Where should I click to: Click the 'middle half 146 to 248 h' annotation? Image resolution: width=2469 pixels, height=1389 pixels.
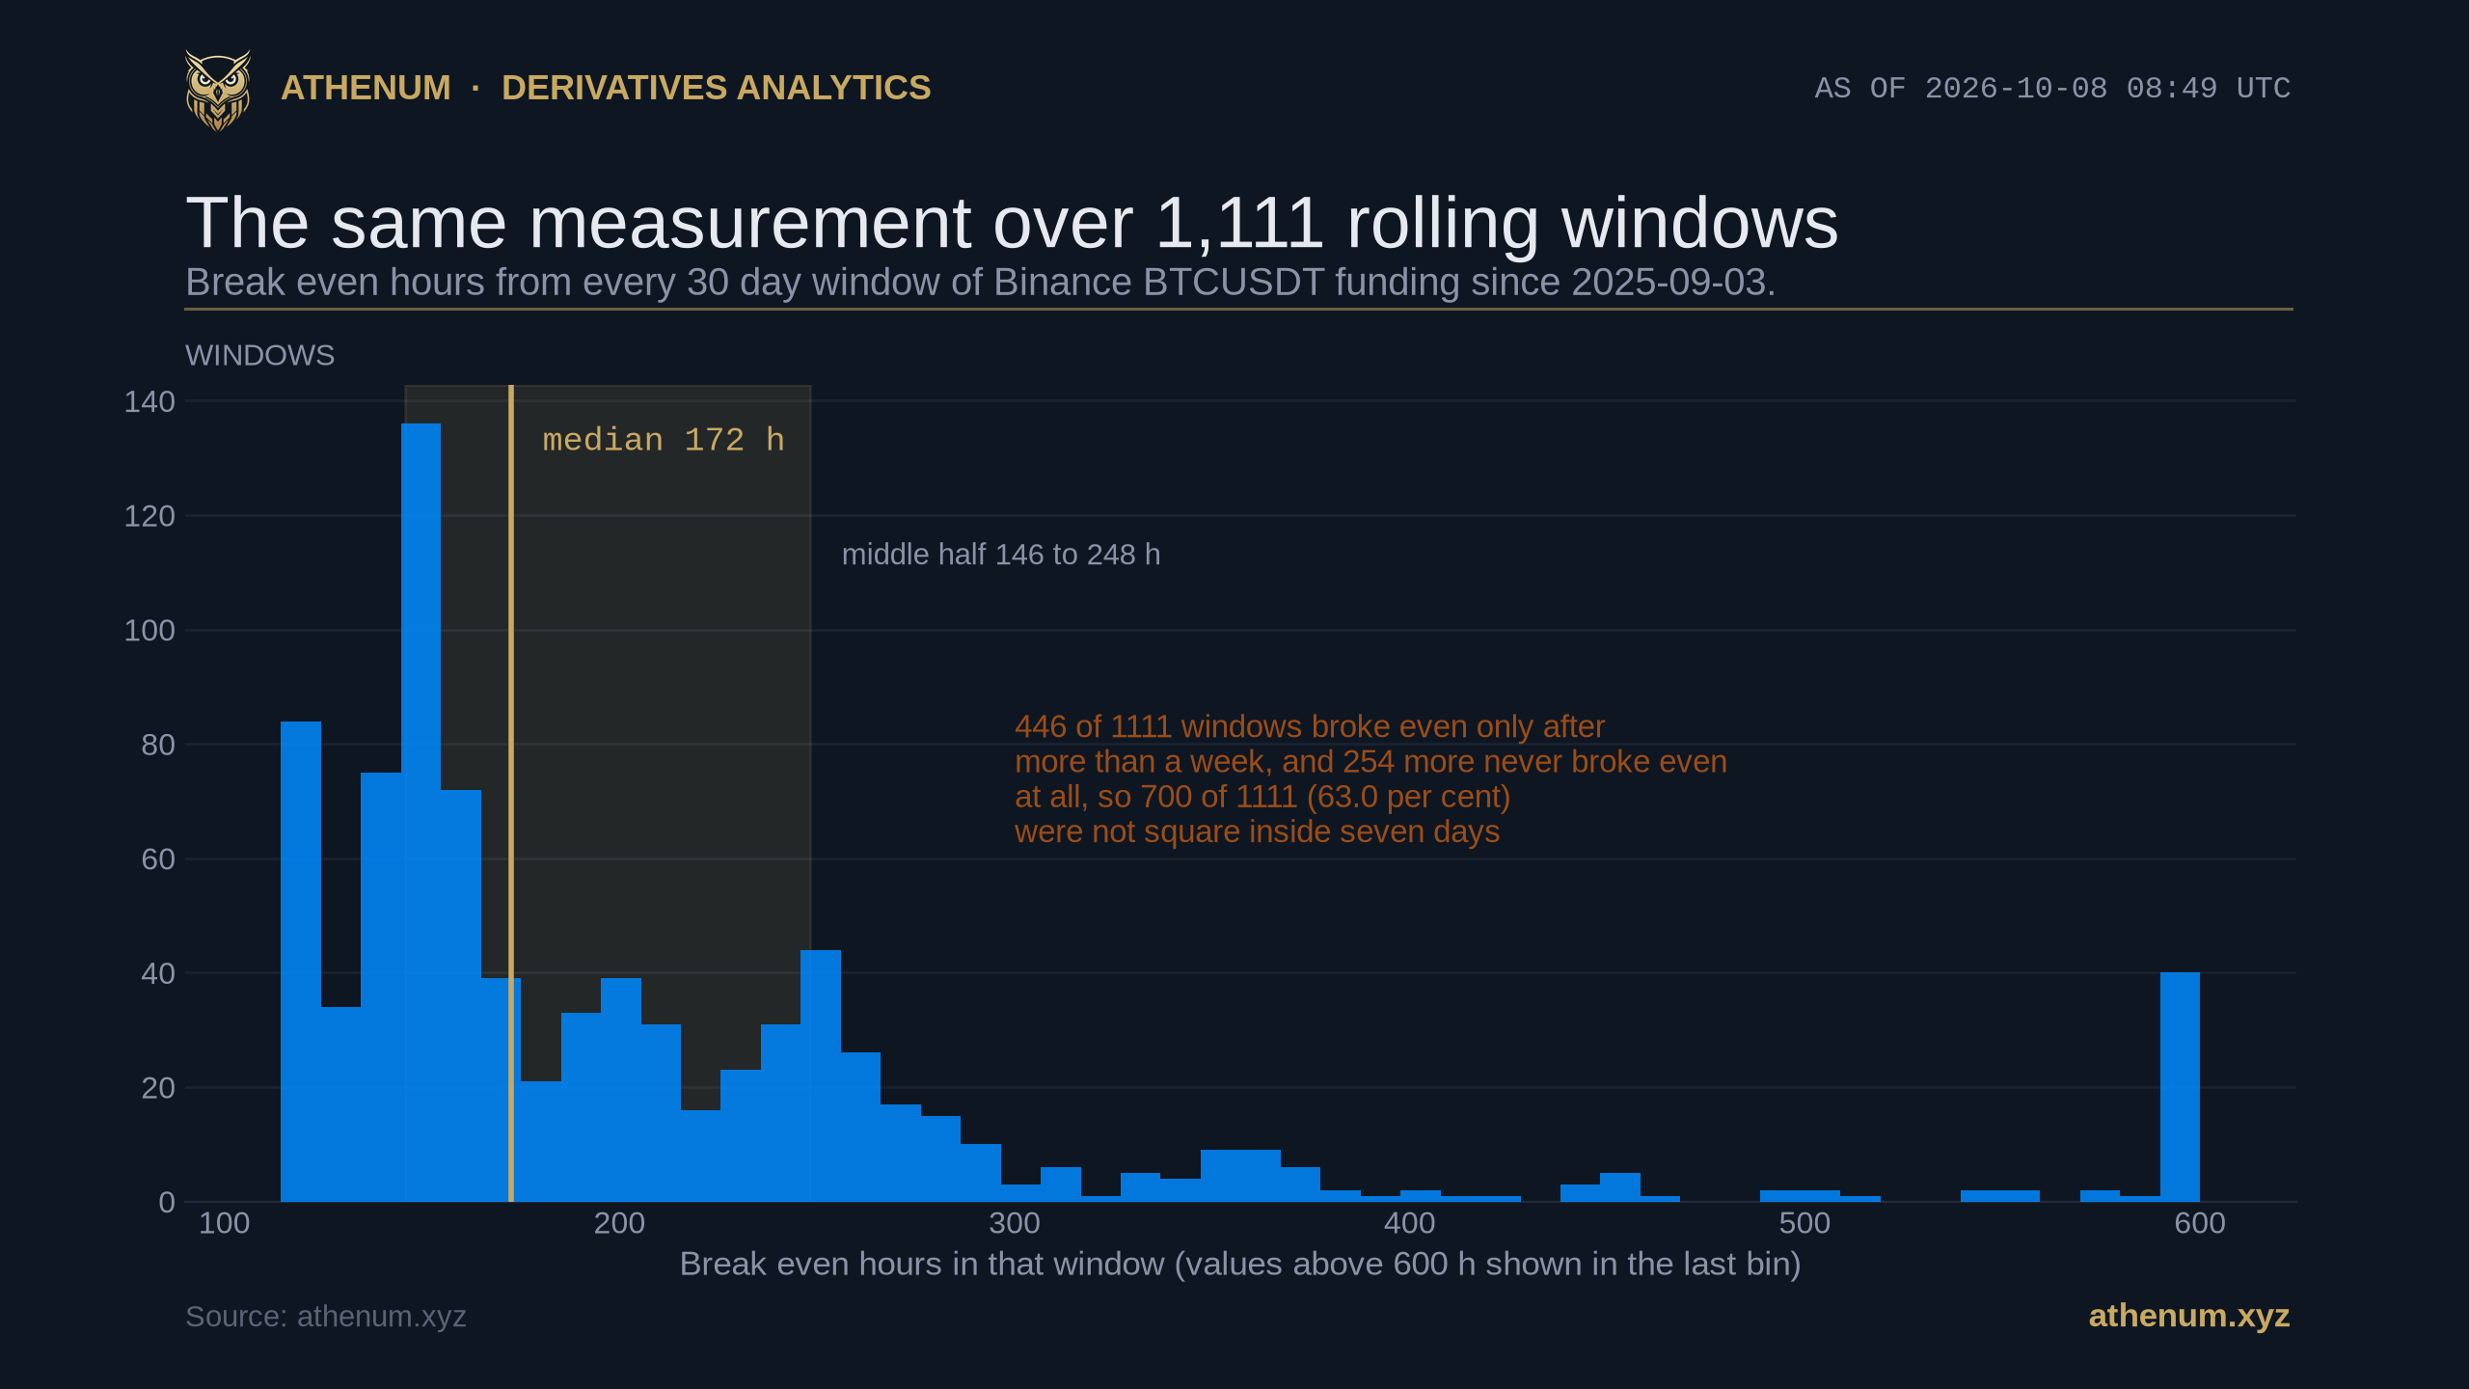(x=1001, y=555)
